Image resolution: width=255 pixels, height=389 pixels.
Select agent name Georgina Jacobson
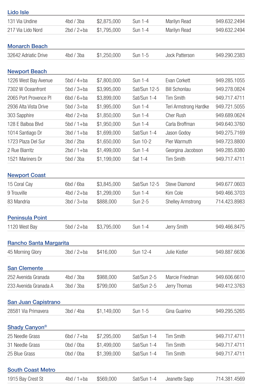(184, 150)
